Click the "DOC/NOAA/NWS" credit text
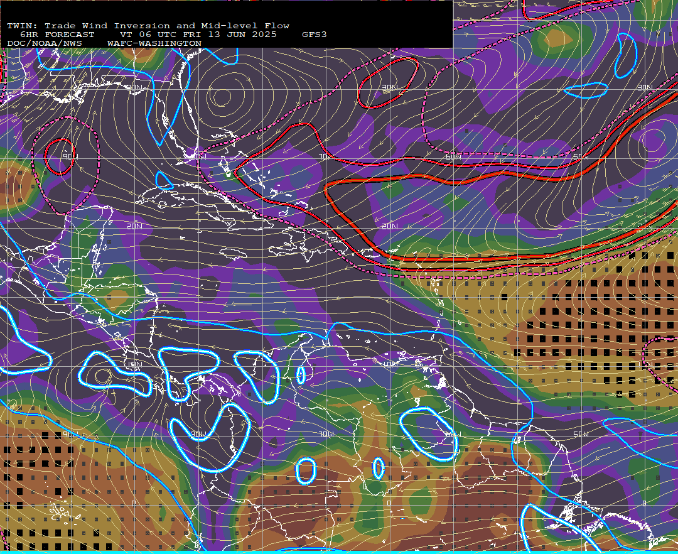The width and height of the screenshot is (678, 554). (45, 44)
